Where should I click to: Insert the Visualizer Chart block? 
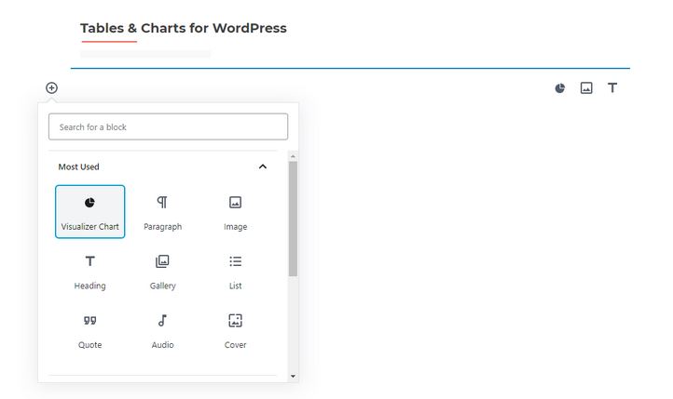[x=90, y=211]
